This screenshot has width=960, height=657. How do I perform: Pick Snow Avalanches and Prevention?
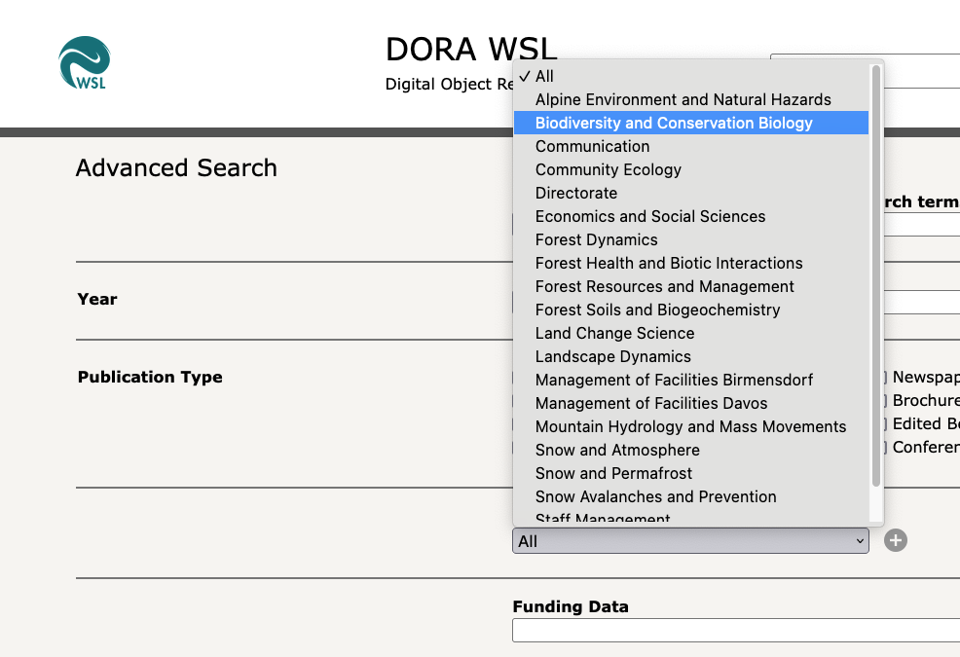pyautogui.click(x=690, y=496)
